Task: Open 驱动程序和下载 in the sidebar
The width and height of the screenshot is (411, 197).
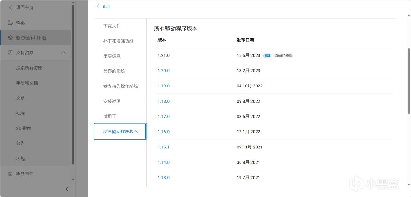Action: click(x=31, y=38)
